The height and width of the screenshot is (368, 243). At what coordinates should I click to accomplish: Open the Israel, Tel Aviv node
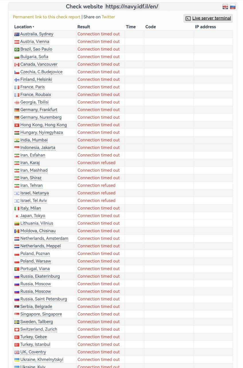point(34,200)
